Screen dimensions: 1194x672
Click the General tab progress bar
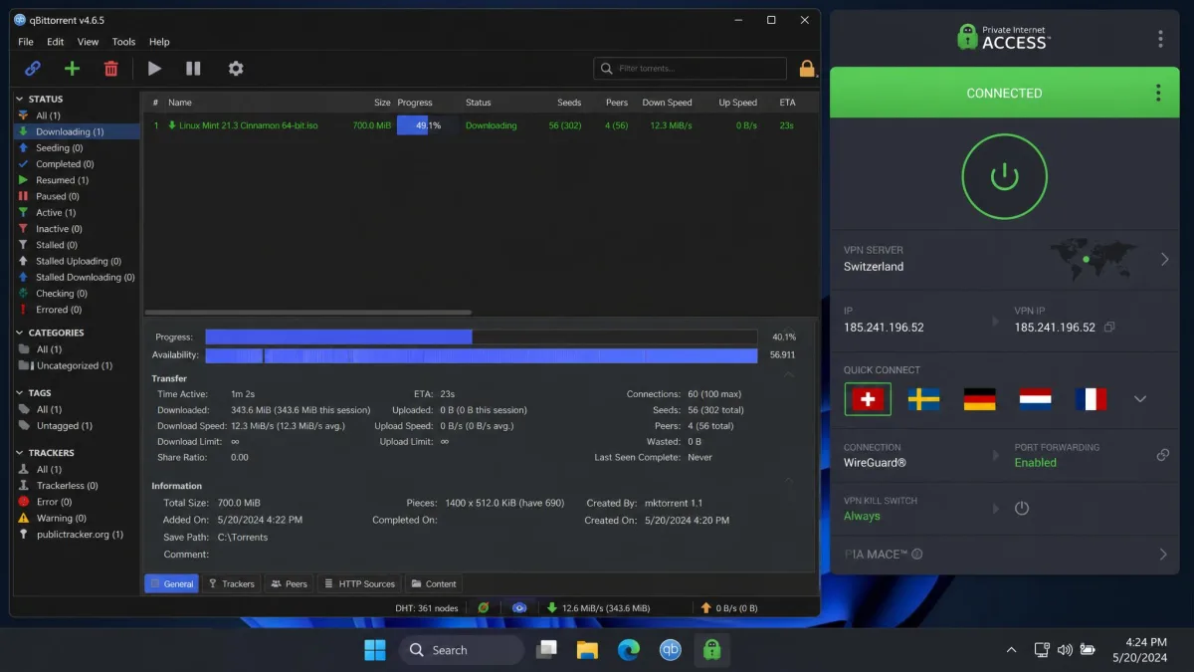482,336
